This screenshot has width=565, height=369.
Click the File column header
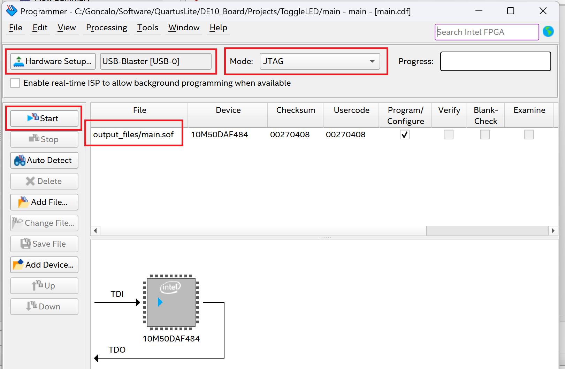[x=139, y=115]
